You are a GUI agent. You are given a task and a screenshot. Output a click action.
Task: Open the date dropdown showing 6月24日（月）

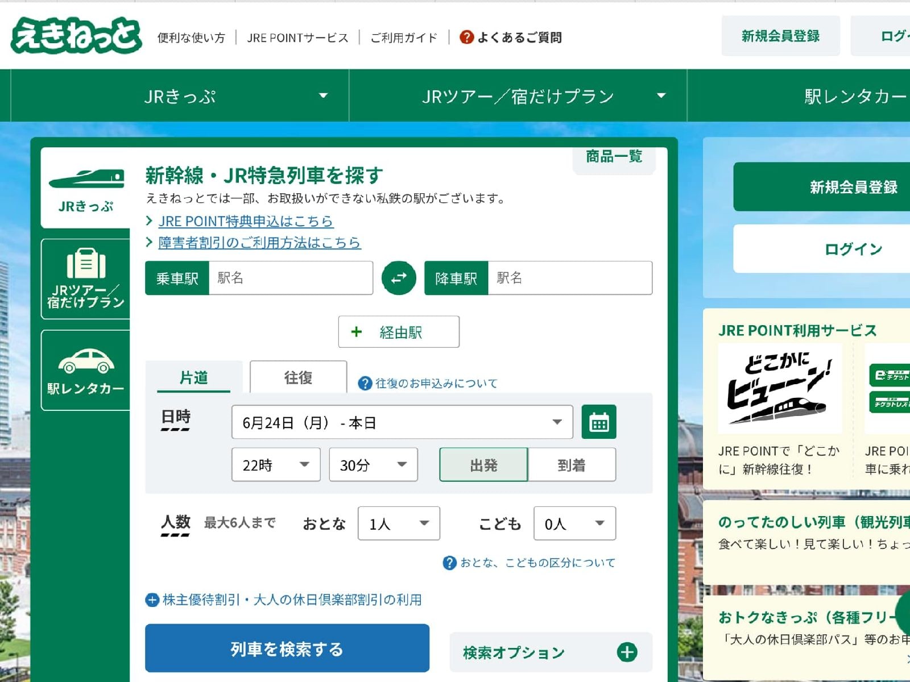point(402,422)
